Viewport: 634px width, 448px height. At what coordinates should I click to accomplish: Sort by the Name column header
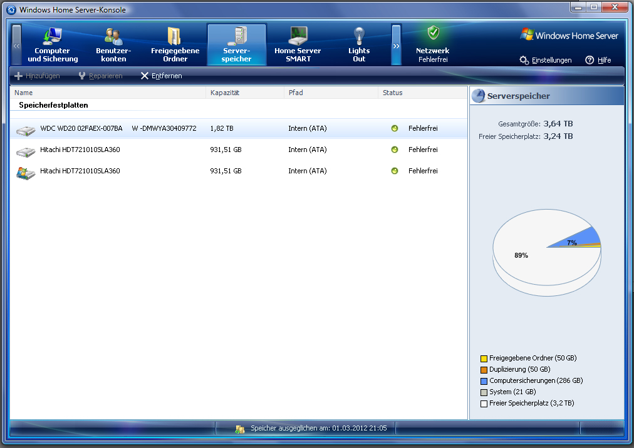(108, 93)
